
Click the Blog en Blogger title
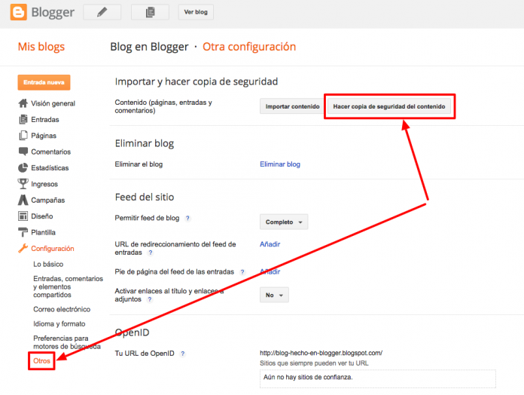(x=149, y=47)
